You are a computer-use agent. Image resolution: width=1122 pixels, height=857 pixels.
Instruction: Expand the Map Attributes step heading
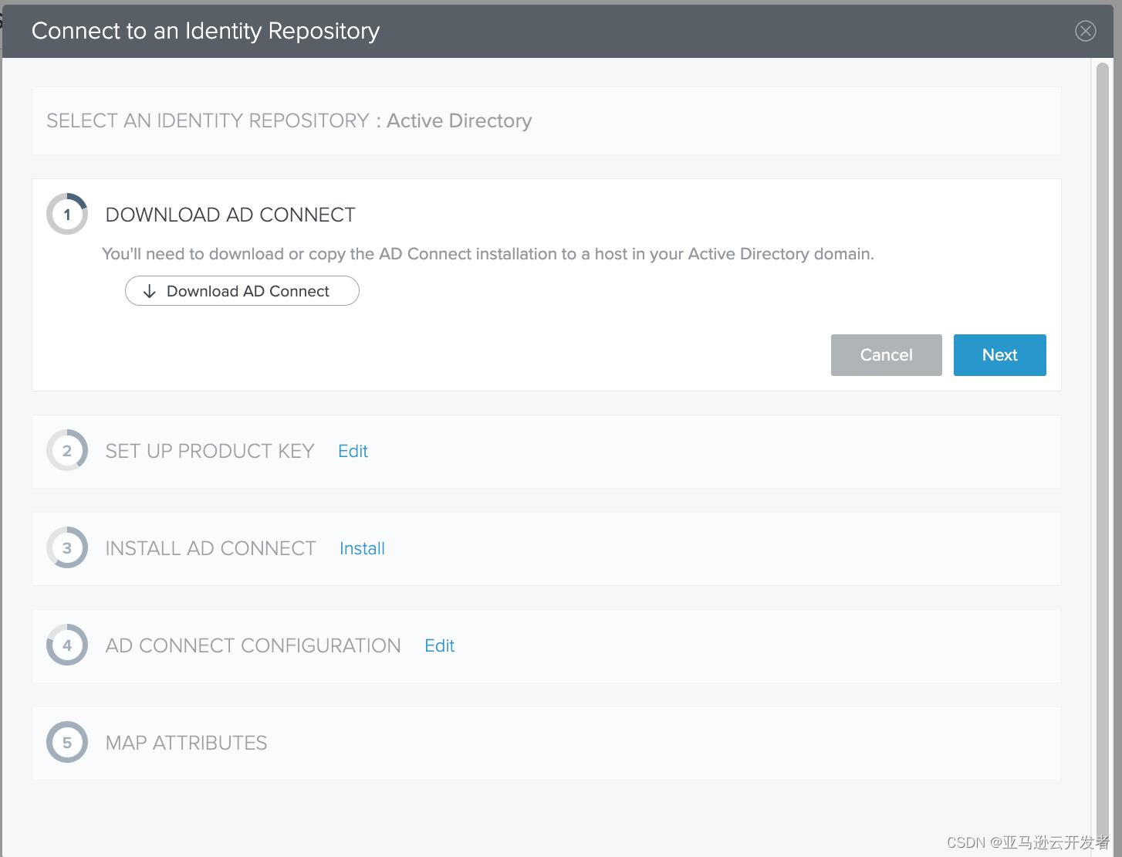(186, 743)
